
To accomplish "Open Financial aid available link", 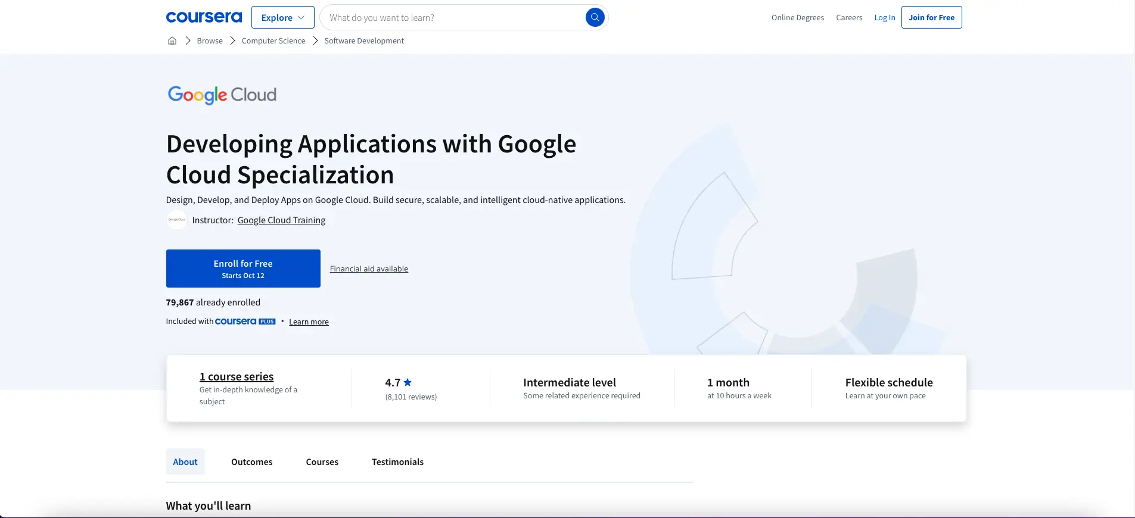I will (x=369, y=269).
